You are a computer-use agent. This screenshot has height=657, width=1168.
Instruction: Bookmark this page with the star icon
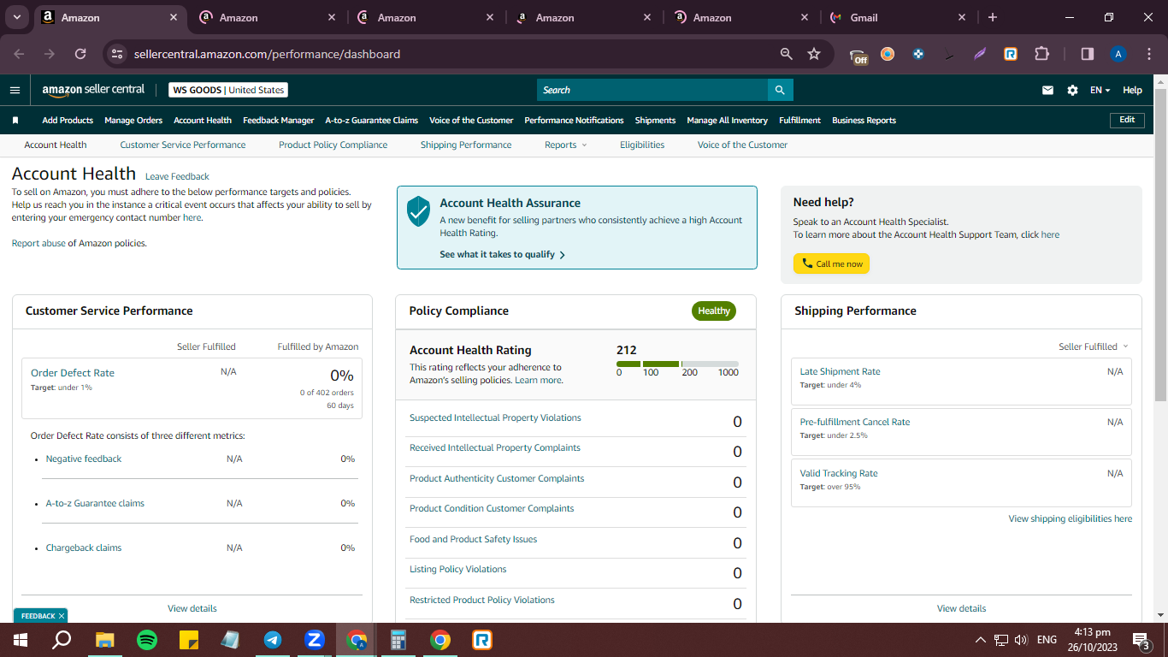[x=814, y=54]
